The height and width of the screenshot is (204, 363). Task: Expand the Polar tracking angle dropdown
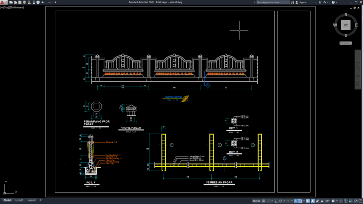[x=284, y=201]
